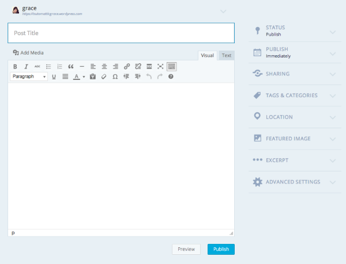The image size is (346, 264).
Task: Undo the last action
Action: coord(149,76)
